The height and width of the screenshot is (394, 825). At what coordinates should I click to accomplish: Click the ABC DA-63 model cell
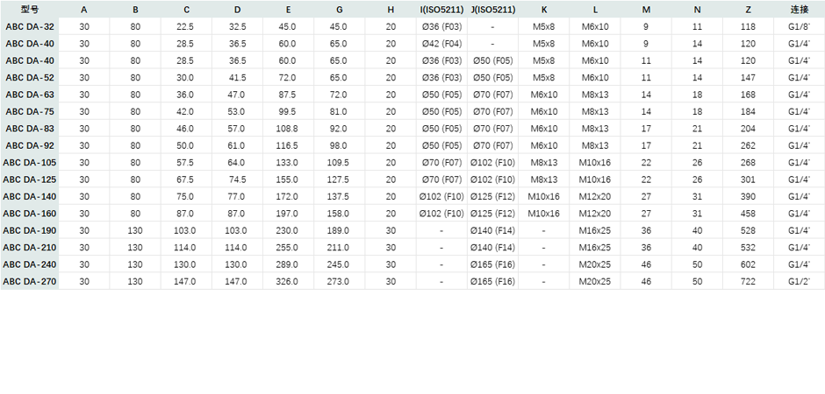29,95
